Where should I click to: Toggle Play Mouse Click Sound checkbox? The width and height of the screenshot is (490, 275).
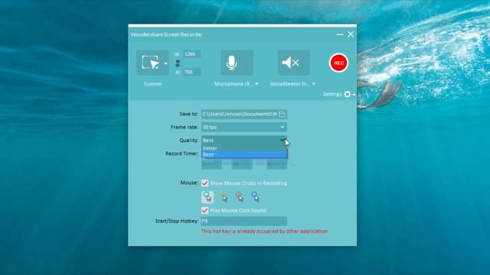pos(204,211)
